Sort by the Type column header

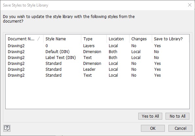(x=94, y=39)
